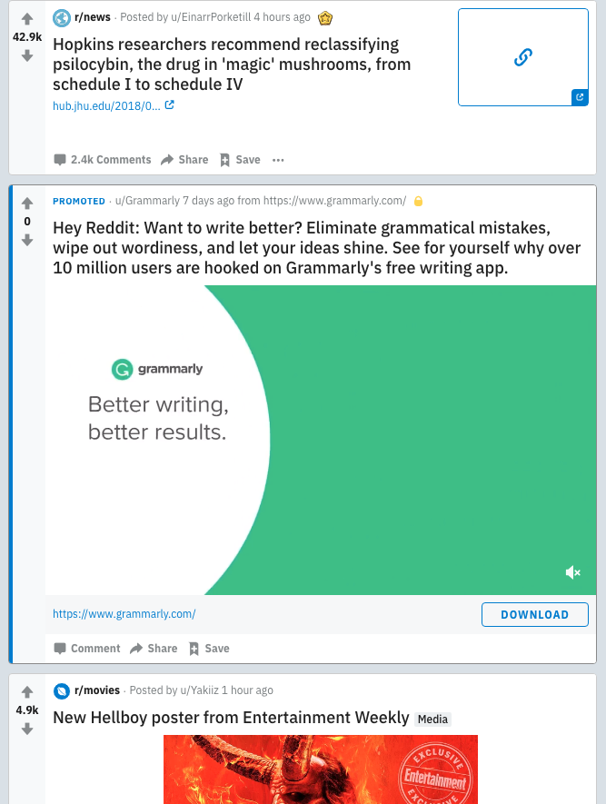Upvote the Hopkins psilocybin news post
The image size is (606, 804).
click(x=27, y=18)
